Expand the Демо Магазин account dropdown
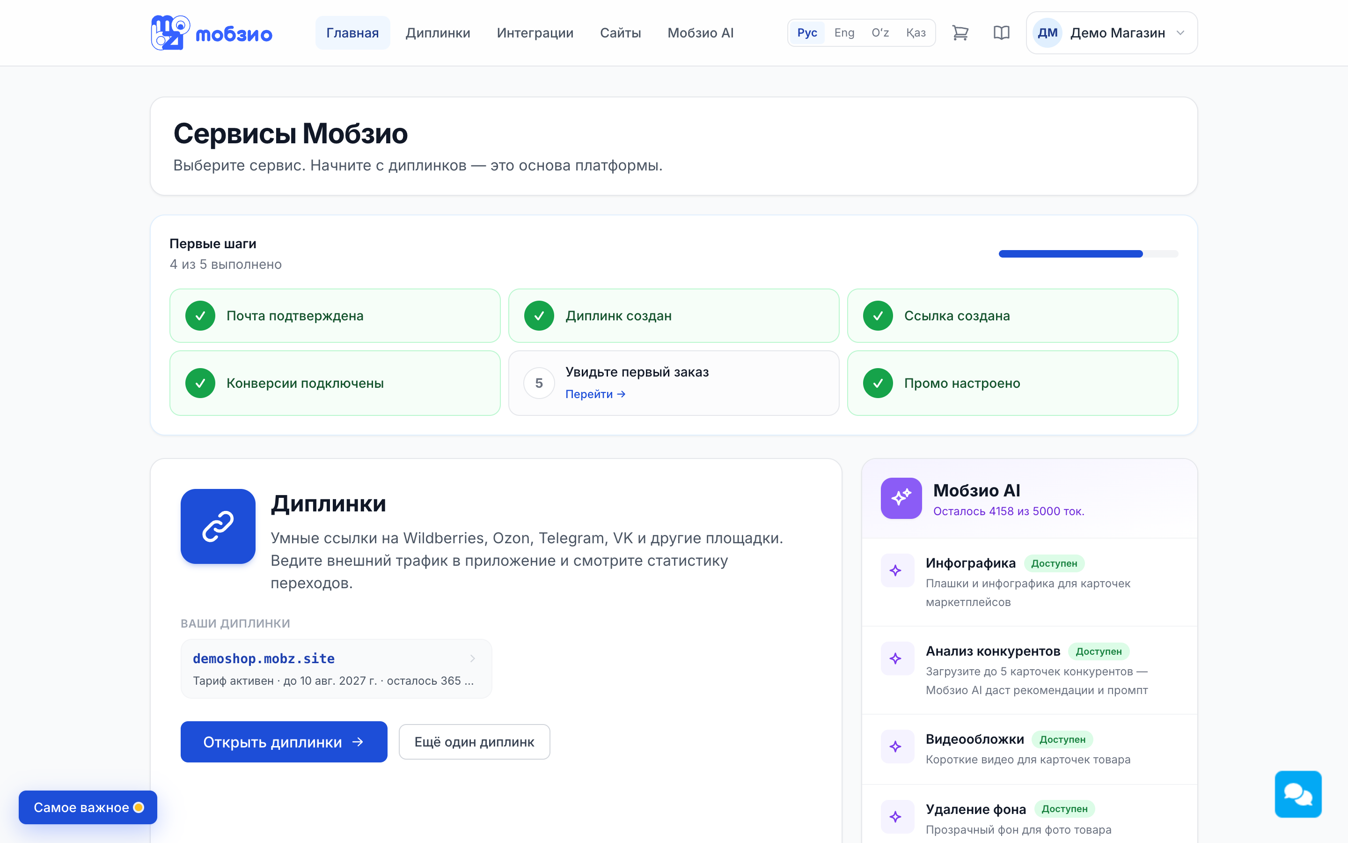Viewport: 1348px width, 843px height. [x=1112, y=33]
